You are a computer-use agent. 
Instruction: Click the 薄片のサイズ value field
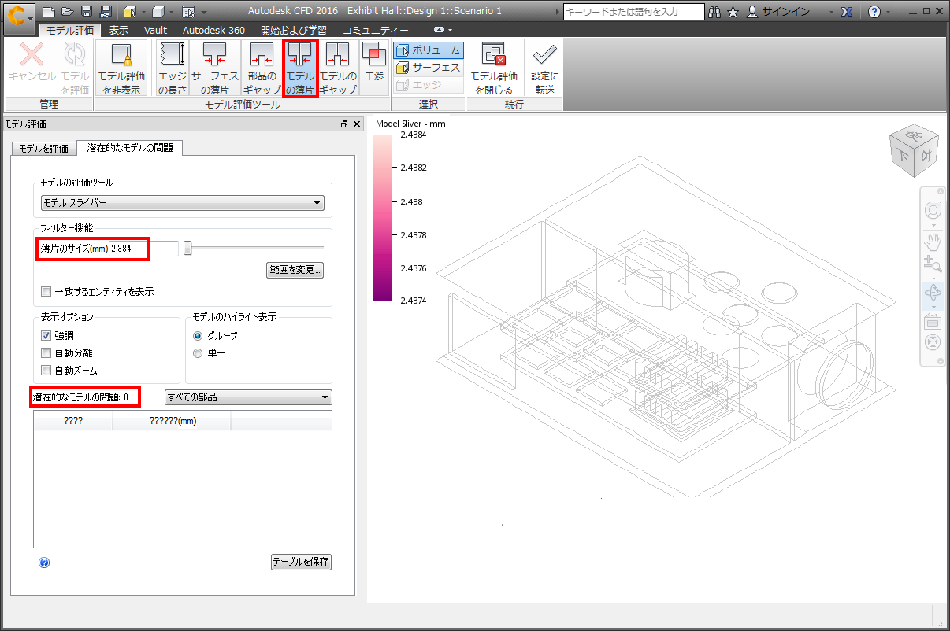click(x=144, y=248)
